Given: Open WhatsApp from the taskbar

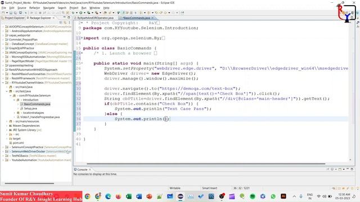Looking at the screenshot, I should coord(273,196).
